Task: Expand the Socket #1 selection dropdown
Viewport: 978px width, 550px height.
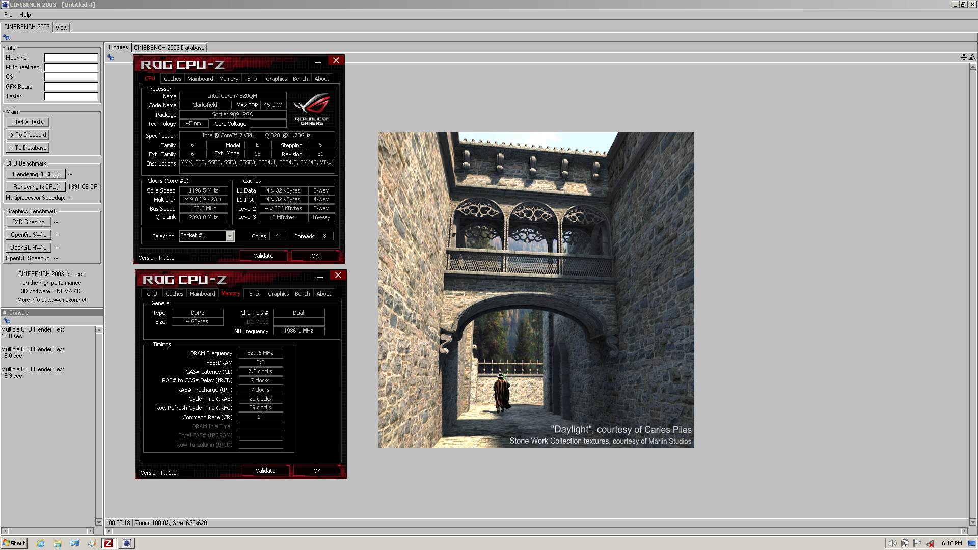Action: point(230,236)
